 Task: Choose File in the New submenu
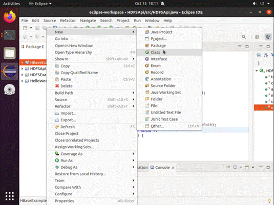tap(169, 106)
